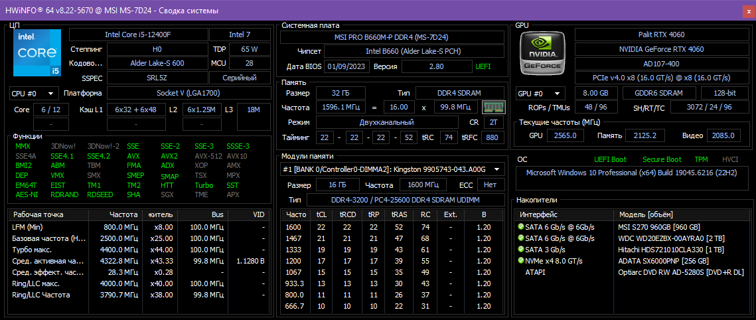Click the Двухканальный mode field
Viewport: 756px width, 320px height.
pyautogui.click(x=387, y=122)
